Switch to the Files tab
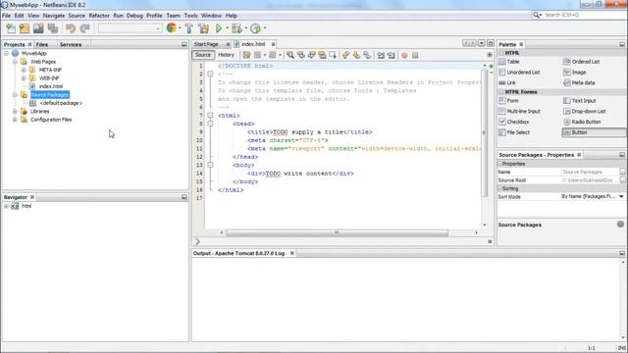The height and width of the screenshot is (353, 628). 41,44
